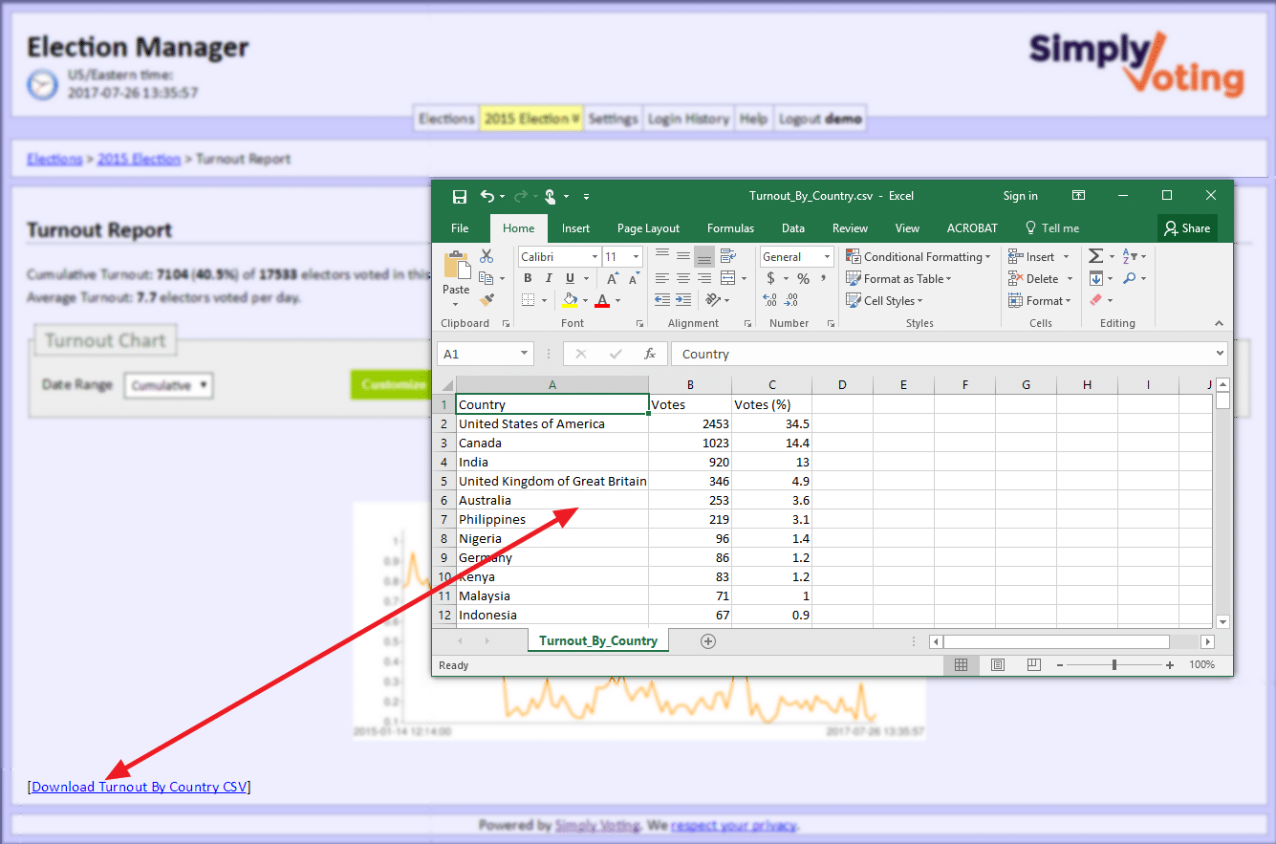Click the Align Right icon
This screenshot has width=1276, height=844.
pyautogui.click(x=704, y=278)
